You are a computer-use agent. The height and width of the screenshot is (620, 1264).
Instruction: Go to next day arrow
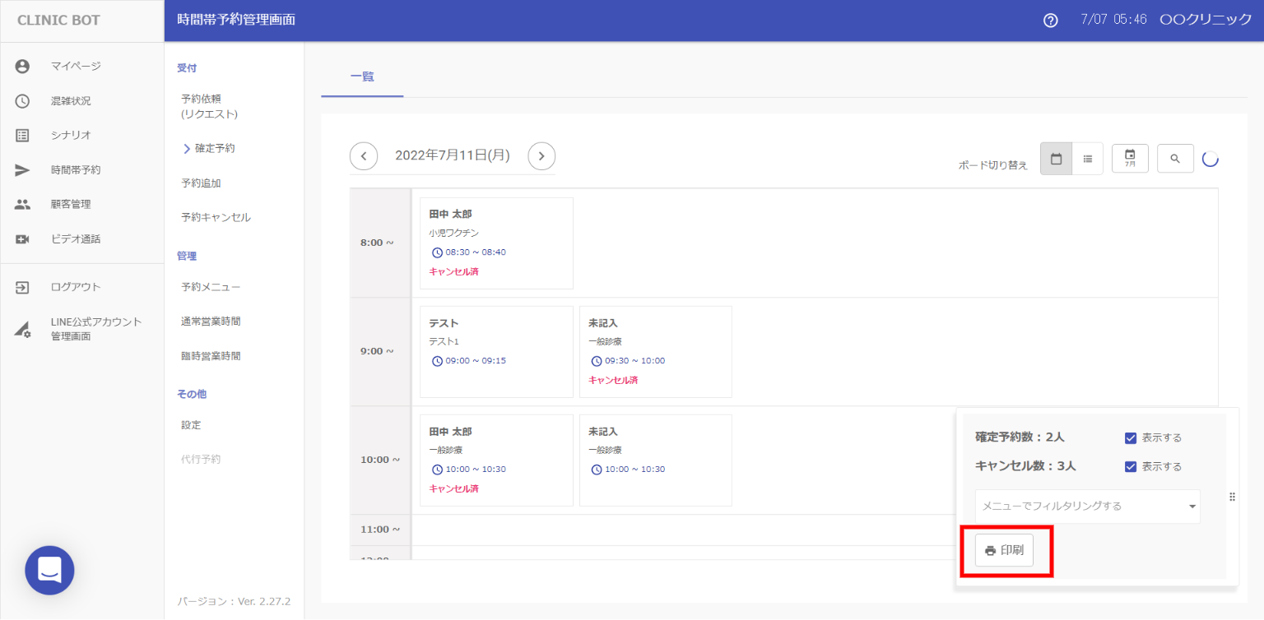(x=541, y=155)
